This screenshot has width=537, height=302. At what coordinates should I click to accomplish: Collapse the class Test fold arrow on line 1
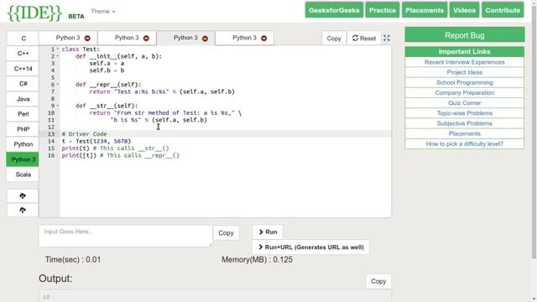coord(58,49)
